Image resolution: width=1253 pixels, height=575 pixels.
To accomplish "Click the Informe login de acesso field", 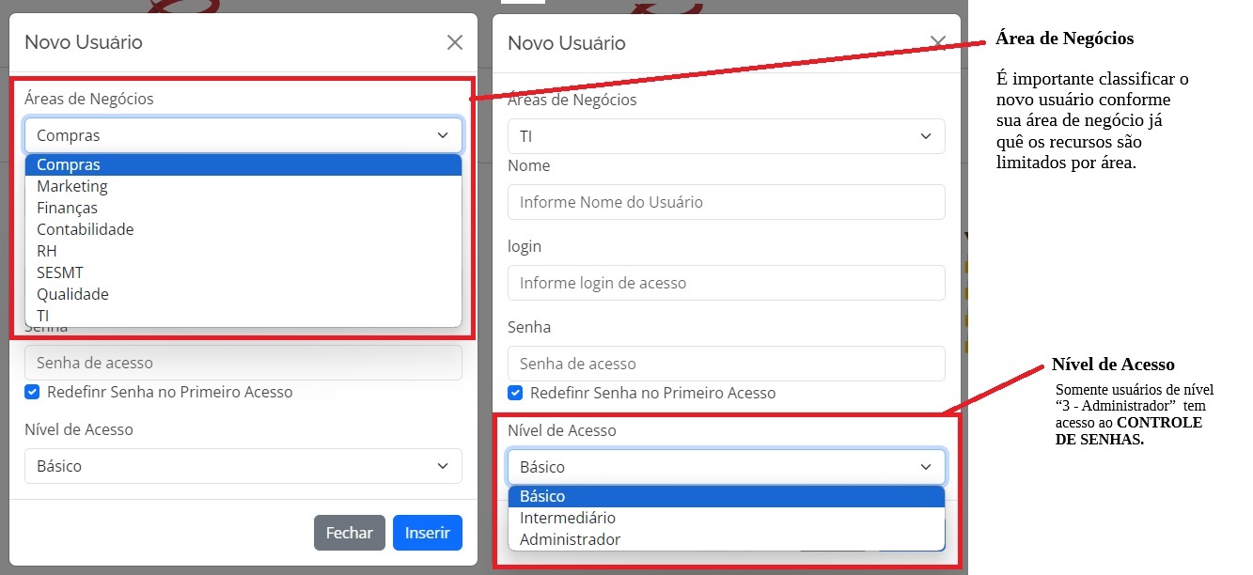I will click(x=726, y=283).
